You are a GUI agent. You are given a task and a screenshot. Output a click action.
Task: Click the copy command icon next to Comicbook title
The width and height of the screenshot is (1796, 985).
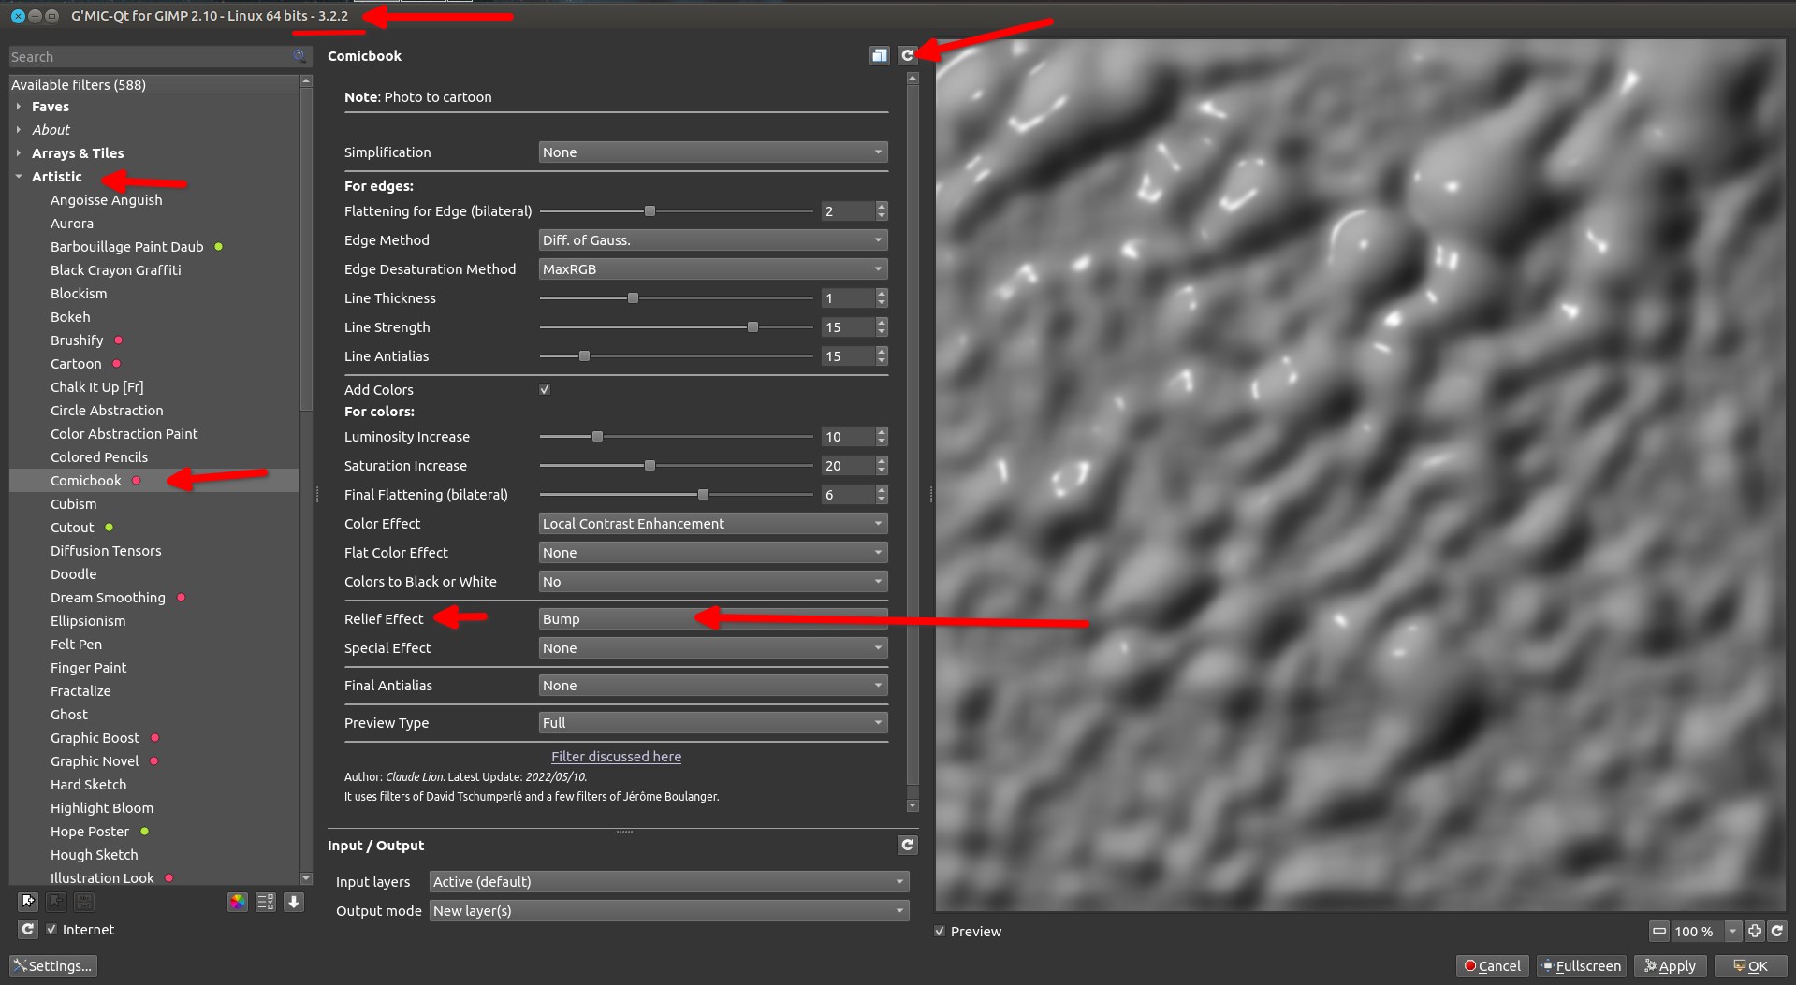[879, 56]
